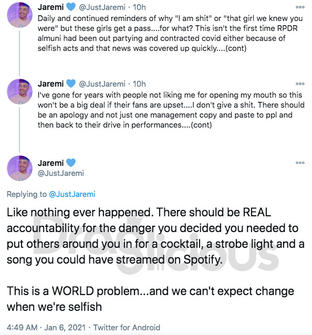Screen dimensions: 312x335
Task: Open the main tweet's three-dot more menu
Action: tap(300, 163)
